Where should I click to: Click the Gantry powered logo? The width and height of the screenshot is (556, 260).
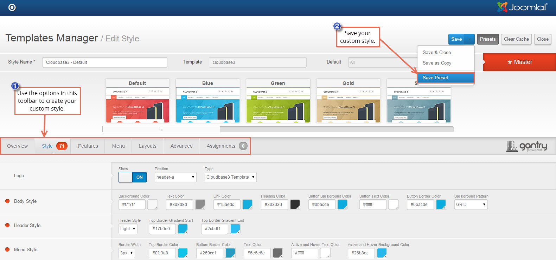(x=527, y=146)
